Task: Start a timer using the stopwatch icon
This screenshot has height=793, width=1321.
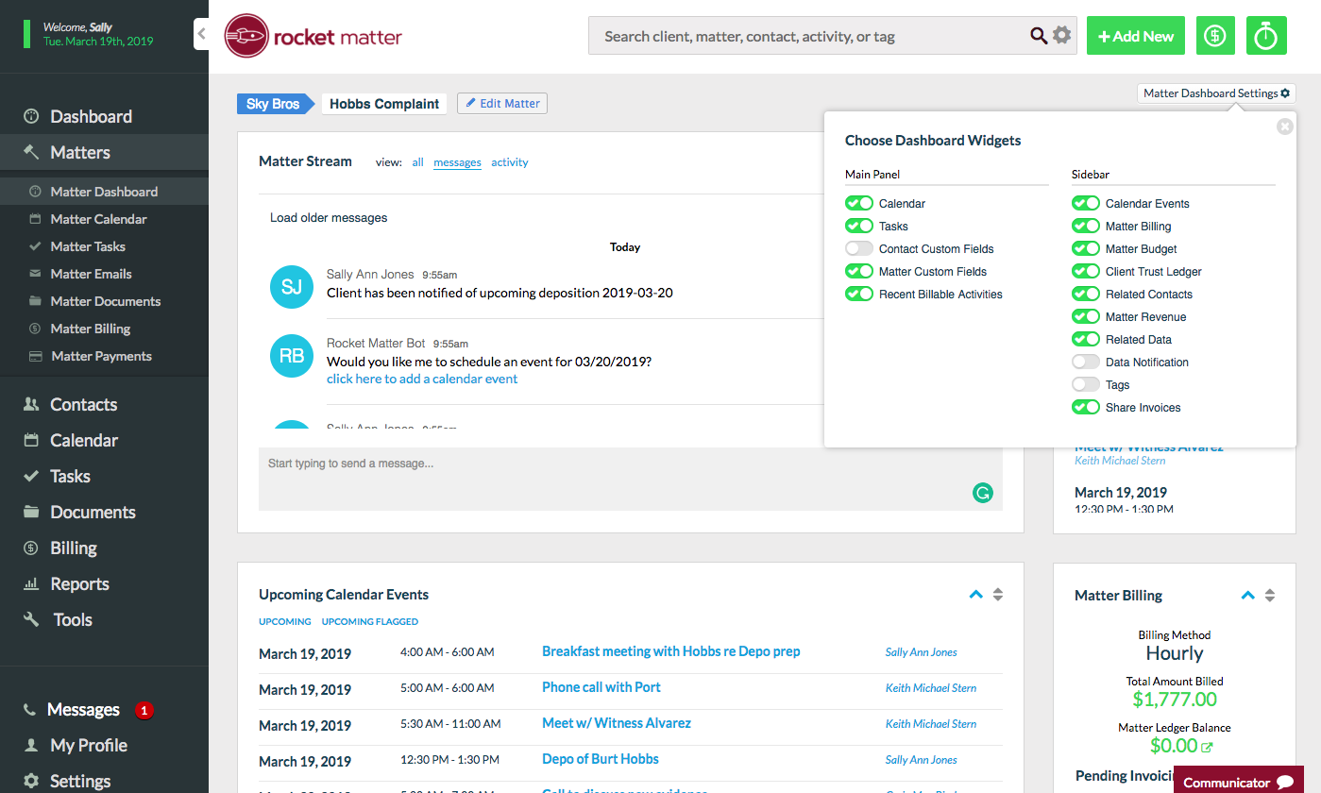Action: pyautogui.click(x=1266, y=35)
